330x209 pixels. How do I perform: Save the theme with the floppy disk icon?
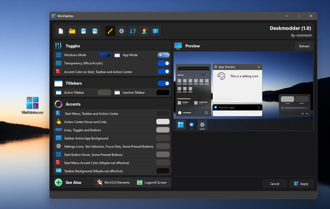point(83,31)
